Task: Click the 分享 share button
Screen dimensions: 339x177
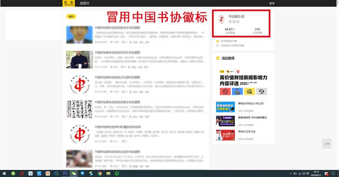Action: click(327, 144)
